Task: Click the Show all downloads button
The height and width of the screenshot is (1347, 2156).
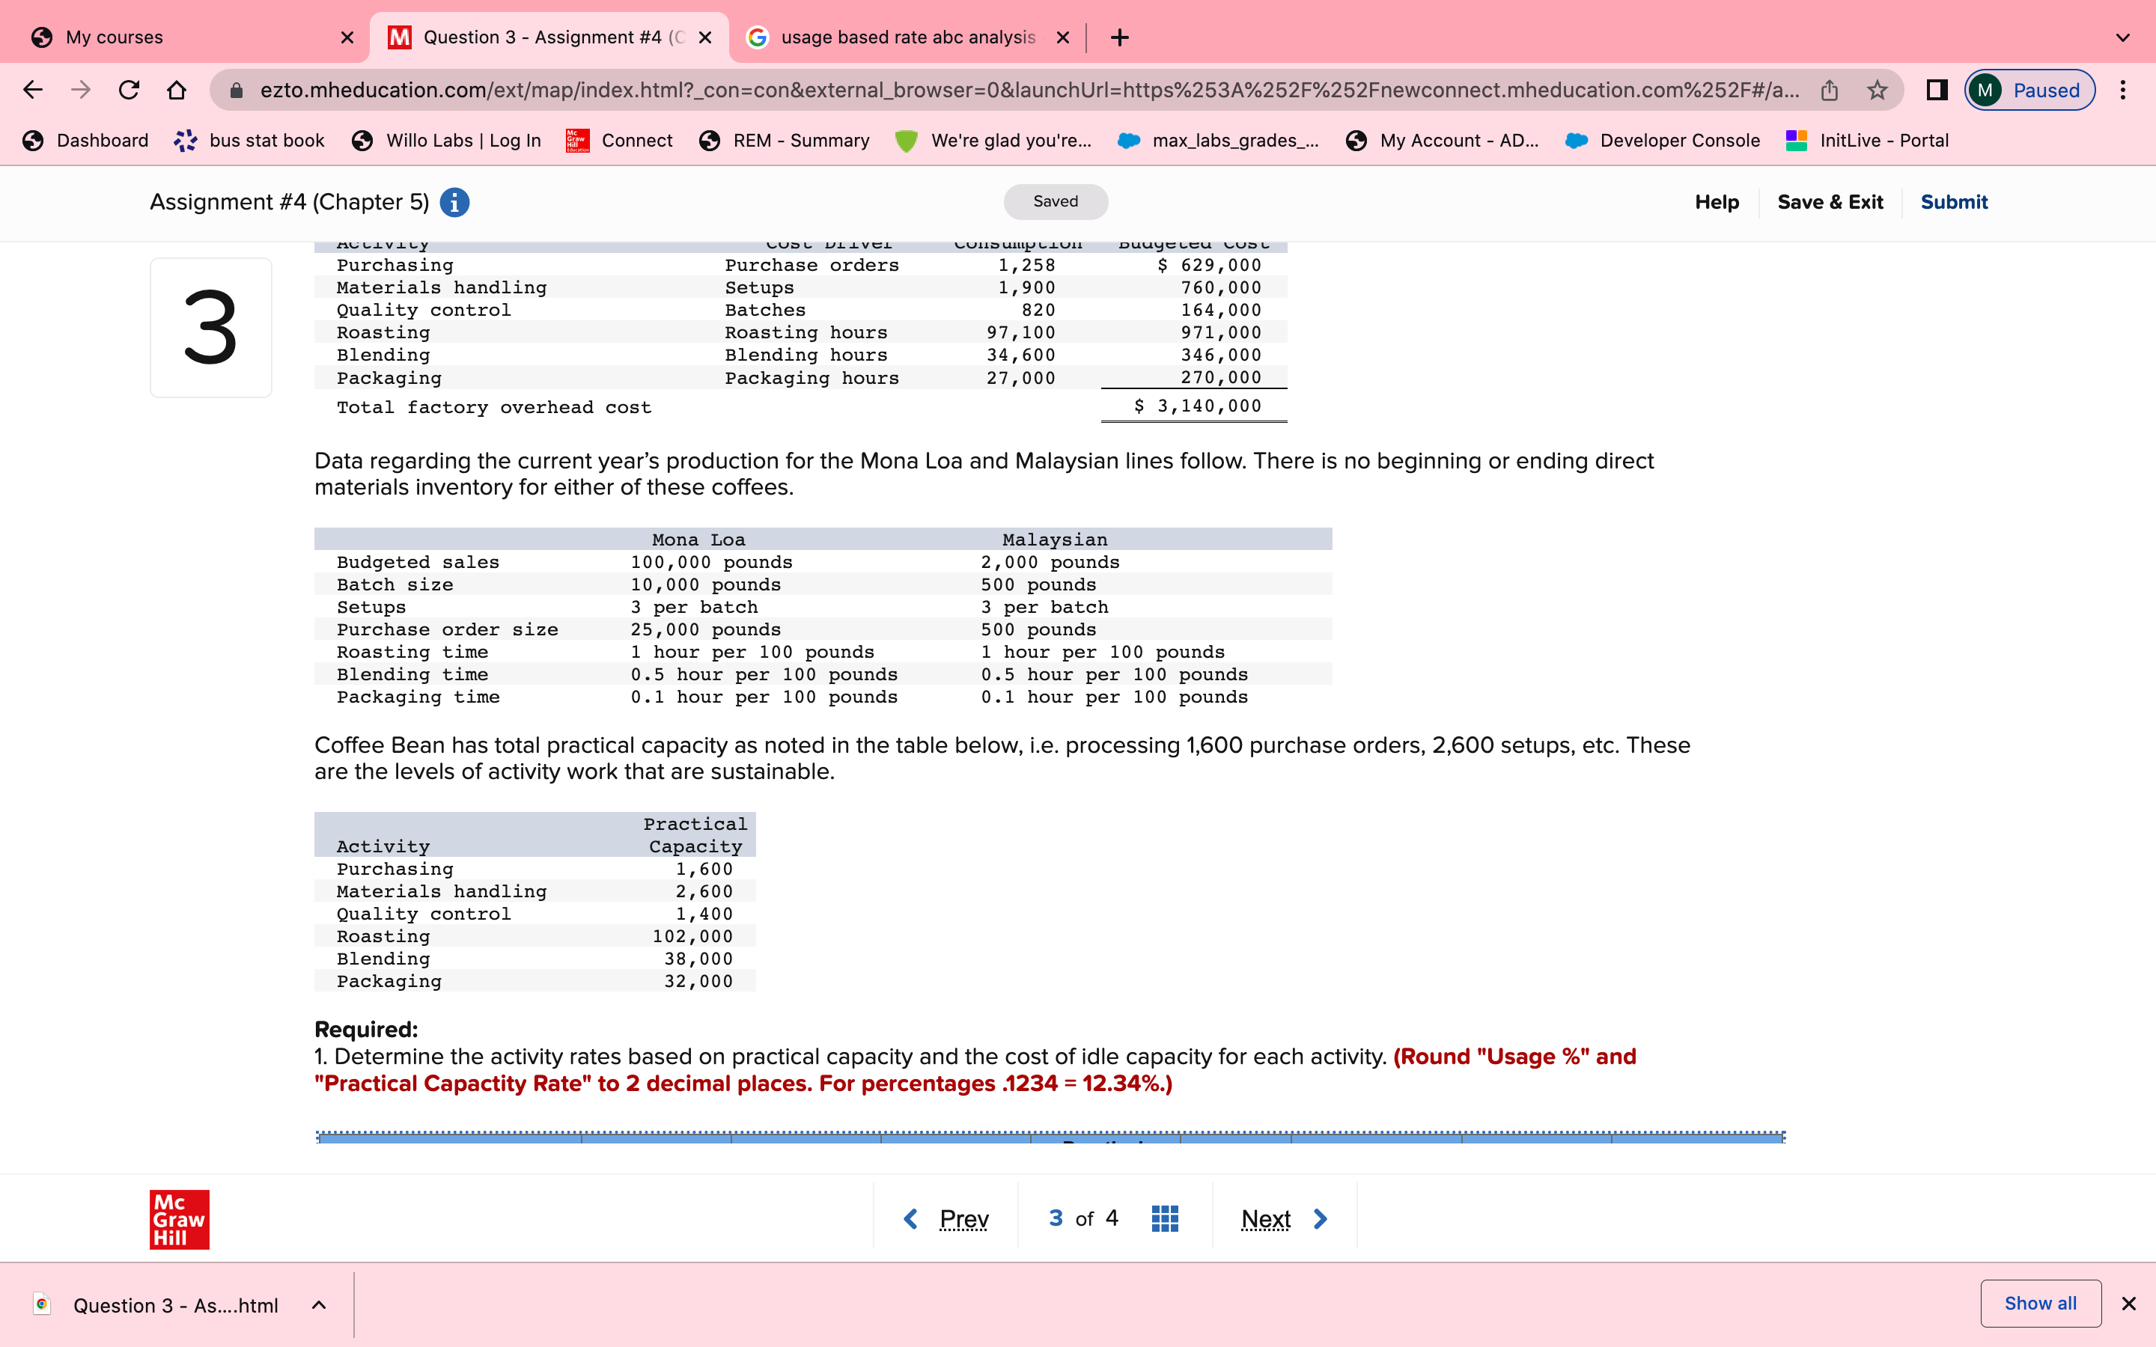Action: [2040, 1304]
